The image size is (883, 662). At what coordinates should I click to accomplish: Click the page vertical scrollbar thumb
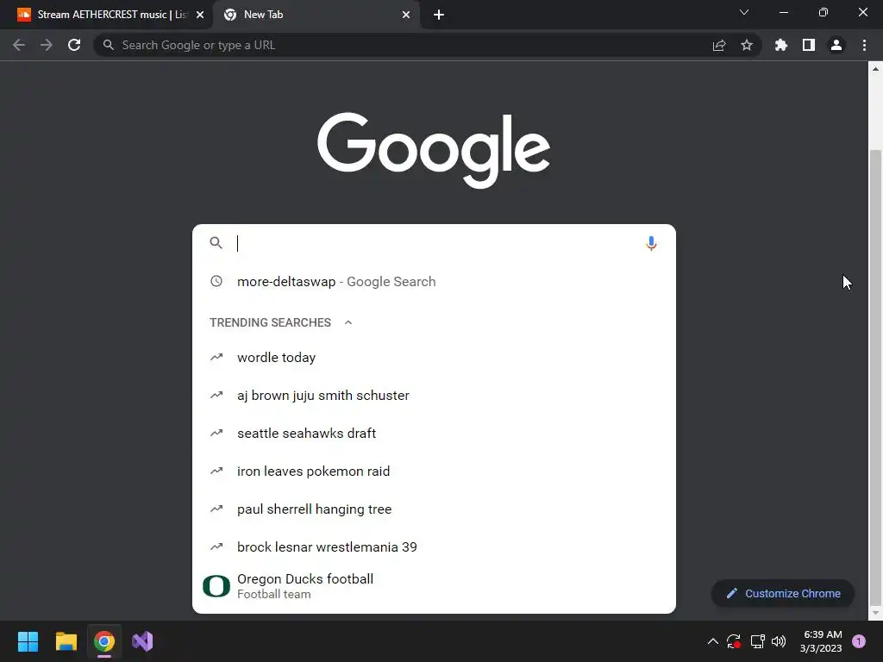[x=875, y=378]
